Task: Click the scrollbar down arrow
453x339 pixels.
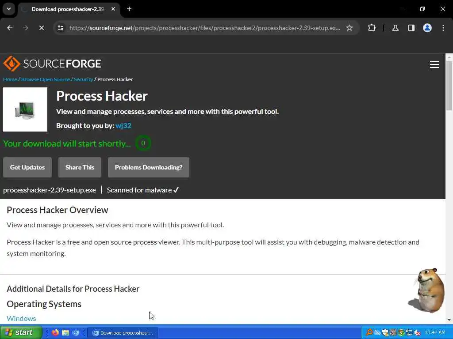Action: (x=449, y=320)
